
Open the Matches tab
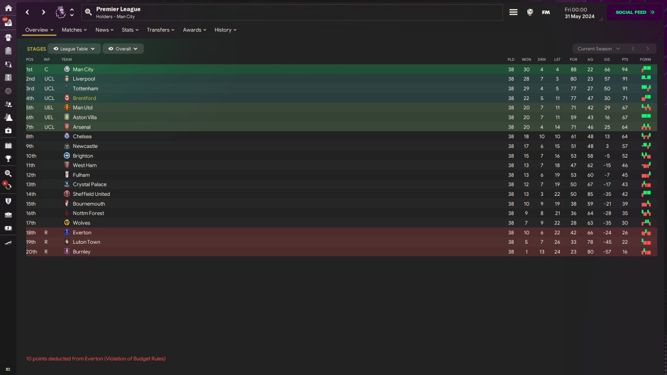tap(74, 30)
